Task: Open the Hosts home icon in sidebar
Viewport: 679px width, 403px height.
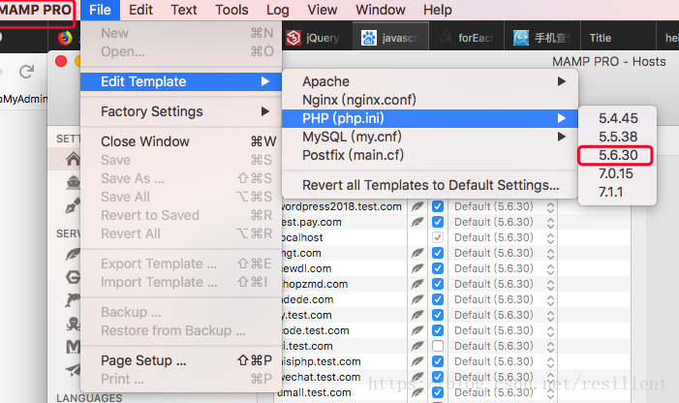Action: pos(74,159)
